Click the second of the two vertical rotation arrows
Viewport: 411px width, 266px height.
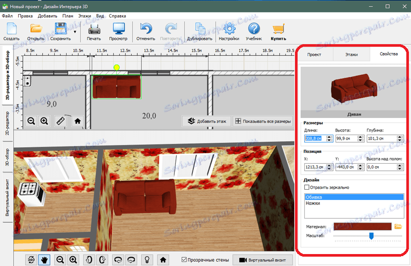102,260
